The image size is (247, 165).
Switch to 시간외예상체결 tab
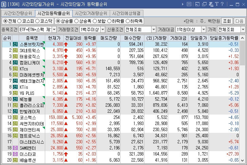126,13
